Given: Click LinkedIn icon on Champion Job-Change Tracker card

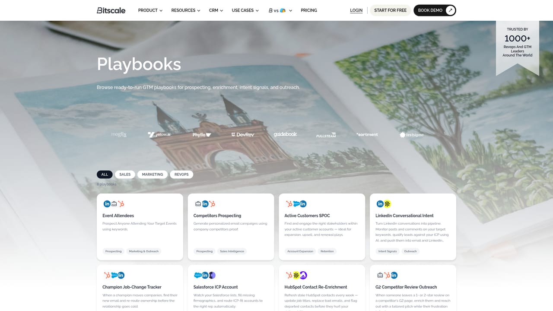Looking at the screenshot, I should [121, 275].
